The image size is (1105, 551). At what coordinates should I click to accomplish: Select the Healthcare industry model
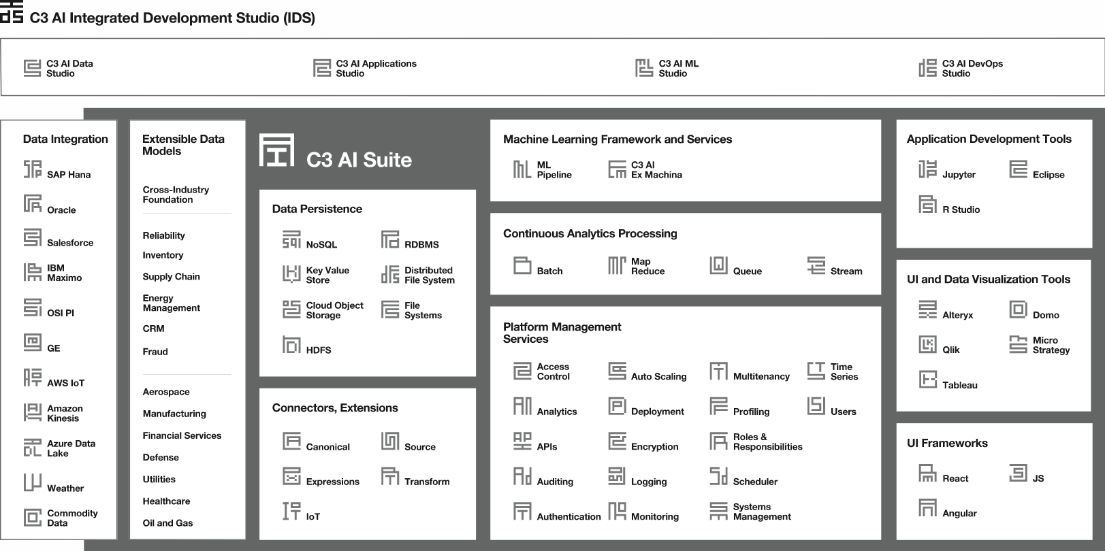tap(166, 501)
